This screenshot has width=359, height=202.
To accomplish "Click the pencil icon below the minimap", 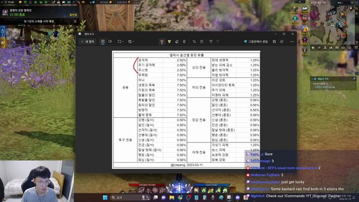I will click(x=319, y=48).
